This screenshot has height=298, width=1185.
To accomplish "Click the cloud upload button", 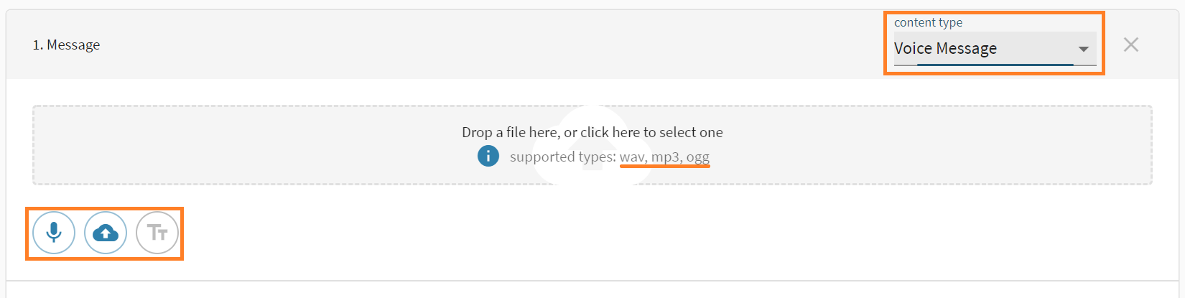I will pos(106,233).
